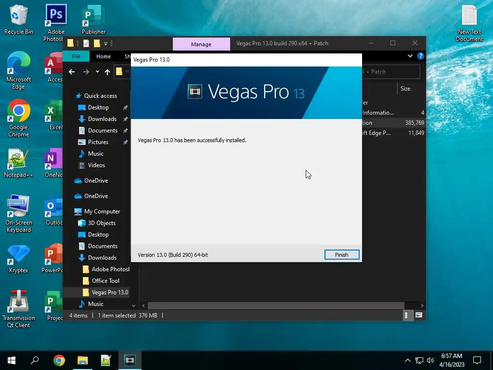The image size is (493, 370).
Task: Open the New Text Document file on desktop
Action: coord(469,24)
